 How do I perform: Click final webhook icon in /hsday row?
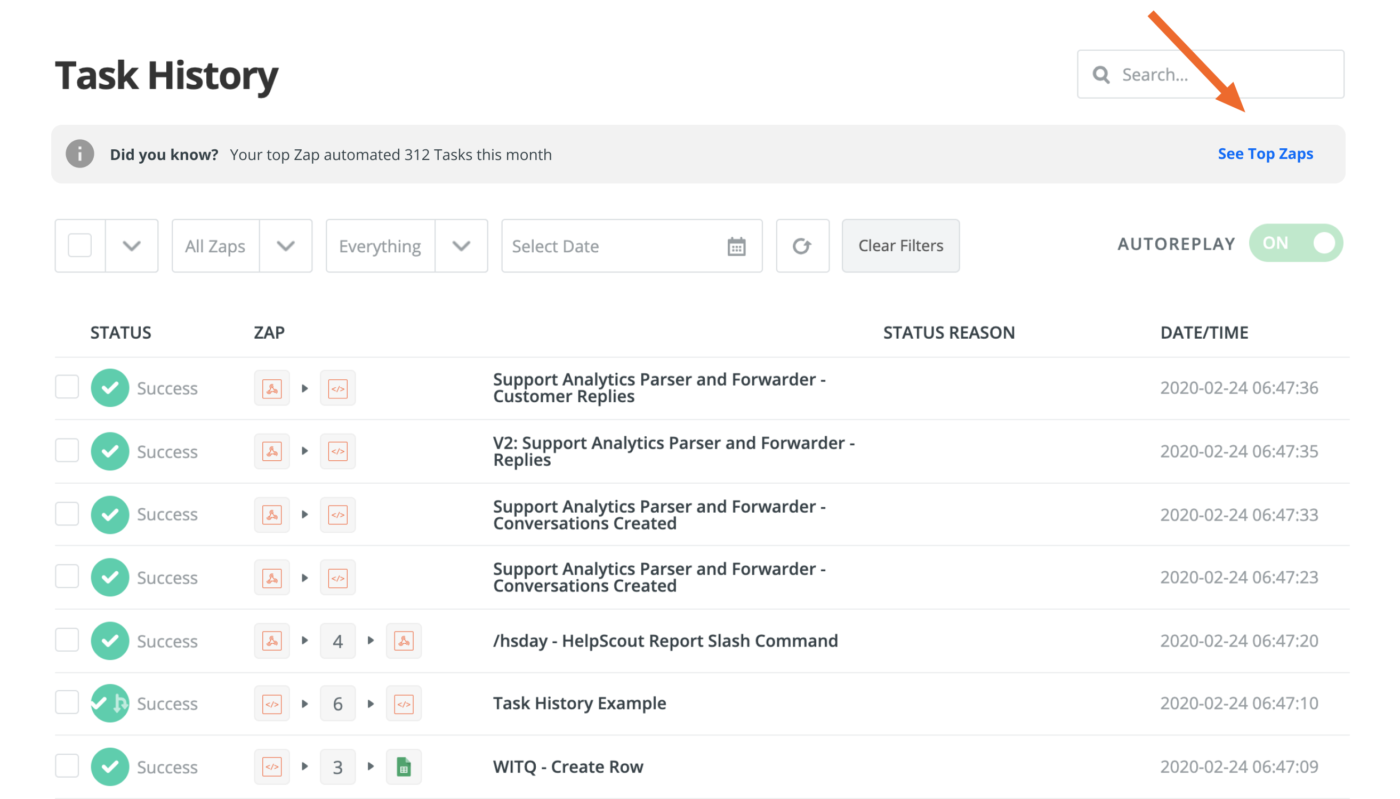pyautogui.click(x=404, y=641)
